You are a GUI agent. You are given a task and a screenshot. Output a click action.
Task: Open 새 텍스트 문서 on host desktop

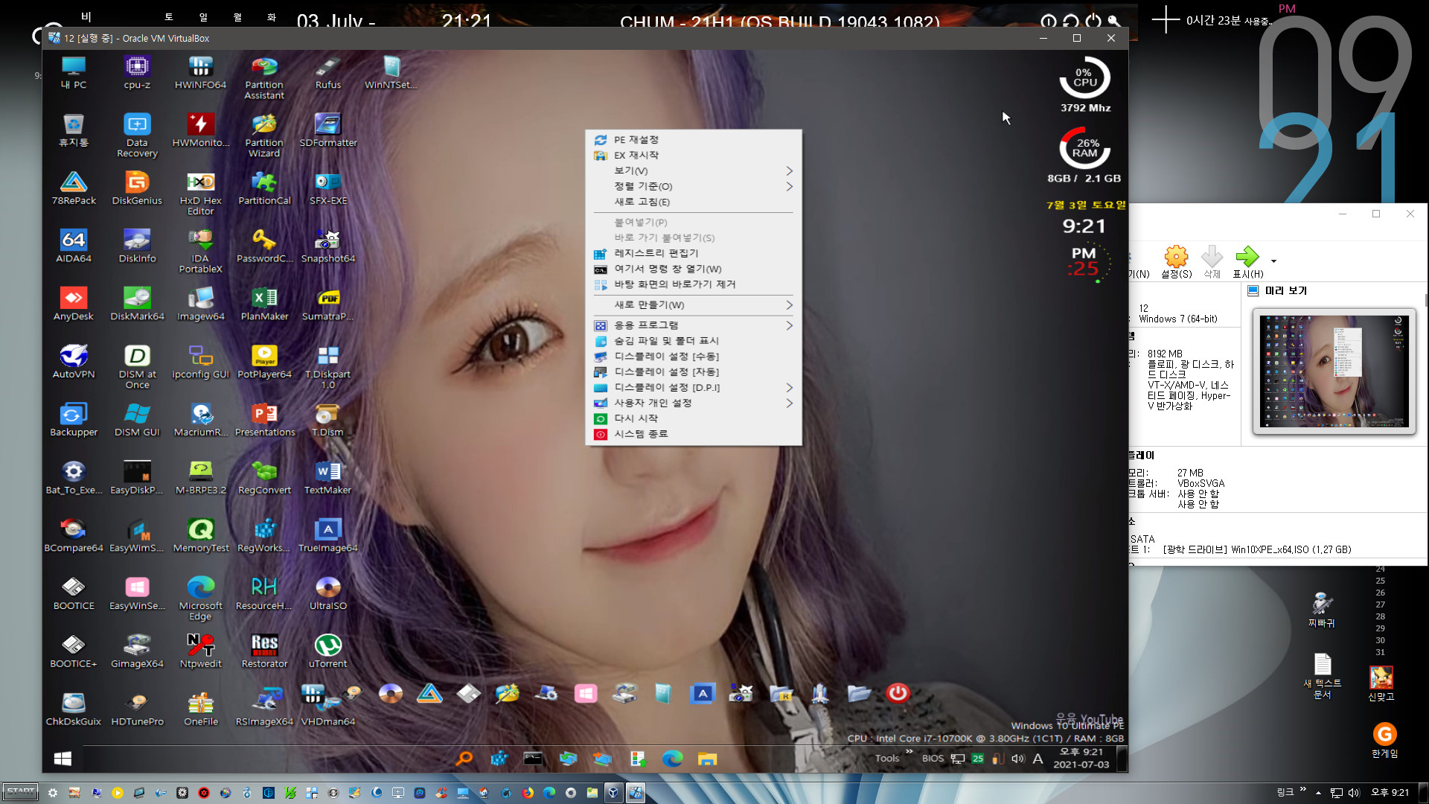click(1323, 676)
